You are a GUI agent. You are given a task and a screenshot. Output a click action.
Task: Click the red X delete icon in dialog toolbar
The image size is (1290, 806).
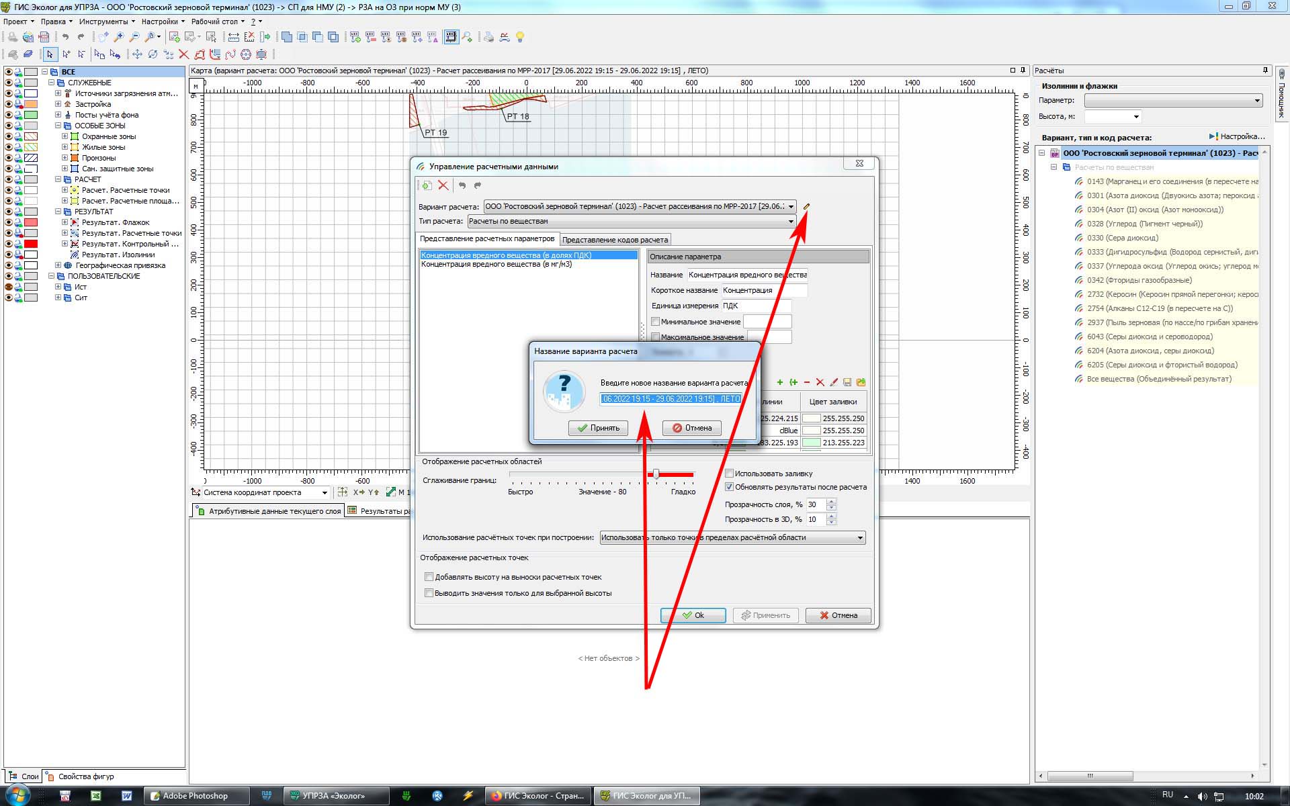tap(443, 185)
